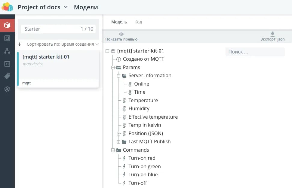Show the model preview with the eye icon
The width and height of the screenshot is (292, 188).
(121, 34)
